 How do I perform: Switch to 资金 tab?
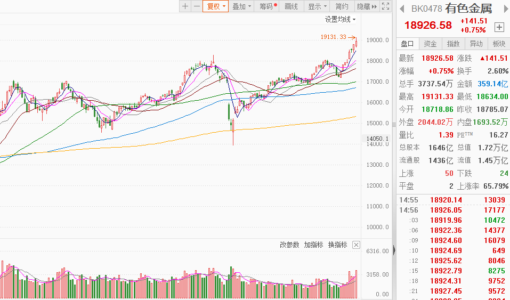tap(430, 44)
